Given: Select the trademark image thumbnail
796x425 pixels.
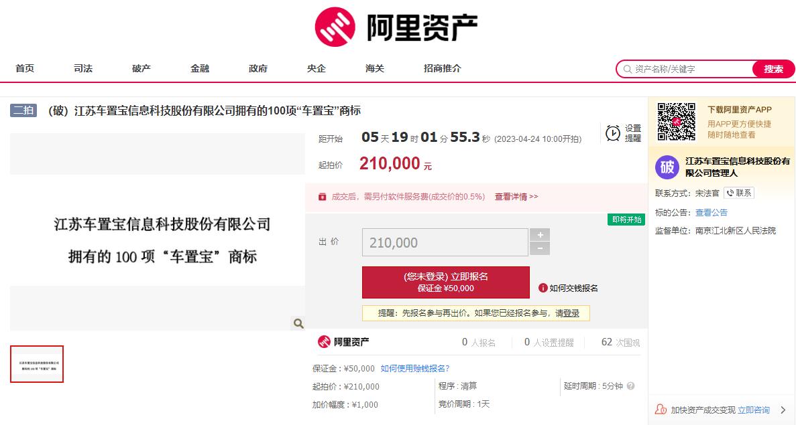Looking at the screenshot, I should tap(37, 364).
